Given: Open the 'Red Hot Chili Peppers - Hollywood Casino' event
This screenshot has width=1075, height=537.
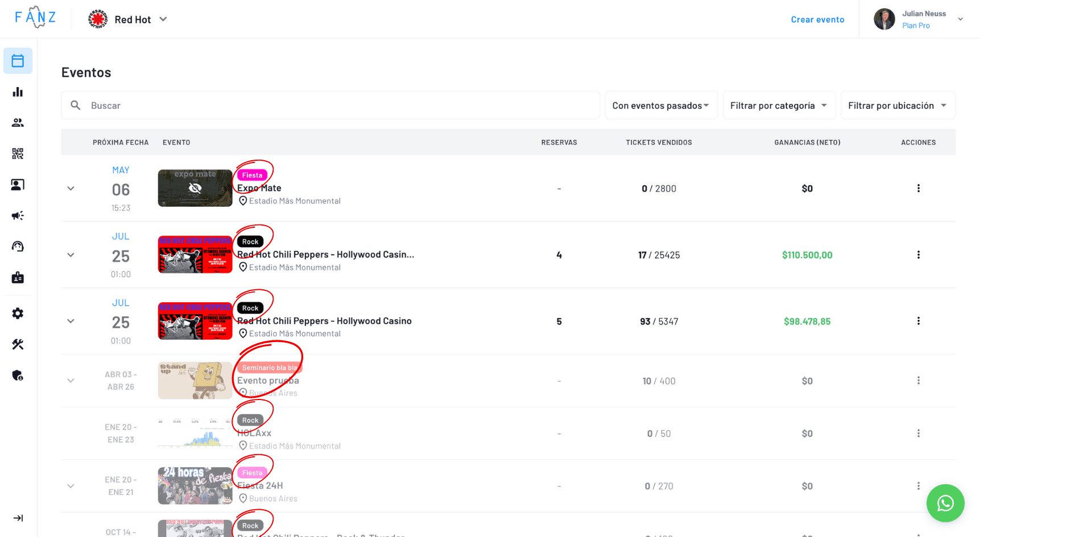Looking at the screenshot, I should tap(324, 321).
